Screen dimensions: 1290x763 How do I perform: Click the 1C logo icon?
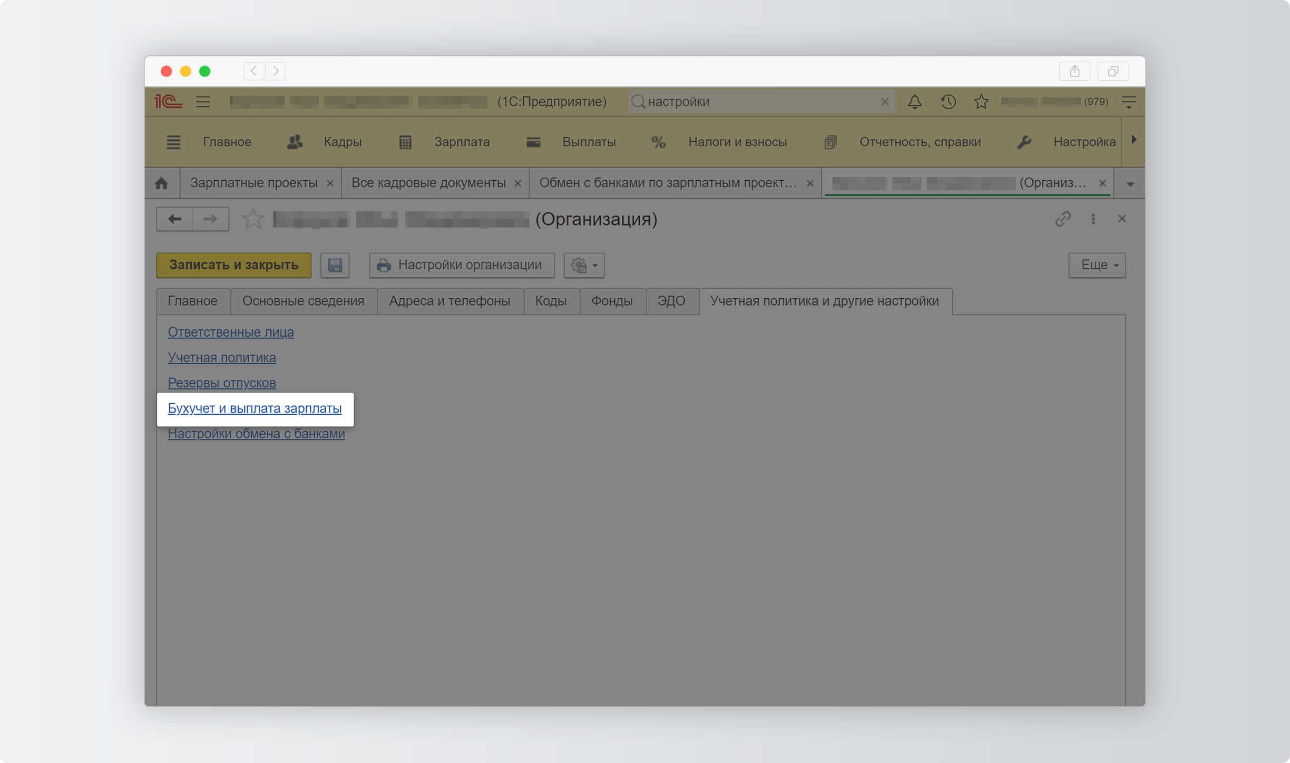(x=168, y=101)
